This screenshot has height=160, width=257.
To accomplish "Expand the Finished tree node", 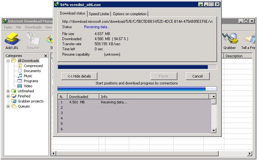I will pyautogui.click(x=8, y=96).
